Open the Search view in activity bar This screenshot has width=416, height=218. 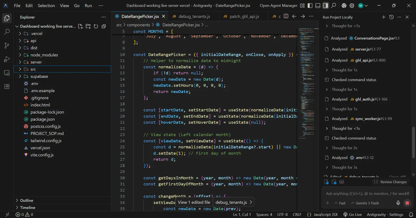click(x=7, y=32)
